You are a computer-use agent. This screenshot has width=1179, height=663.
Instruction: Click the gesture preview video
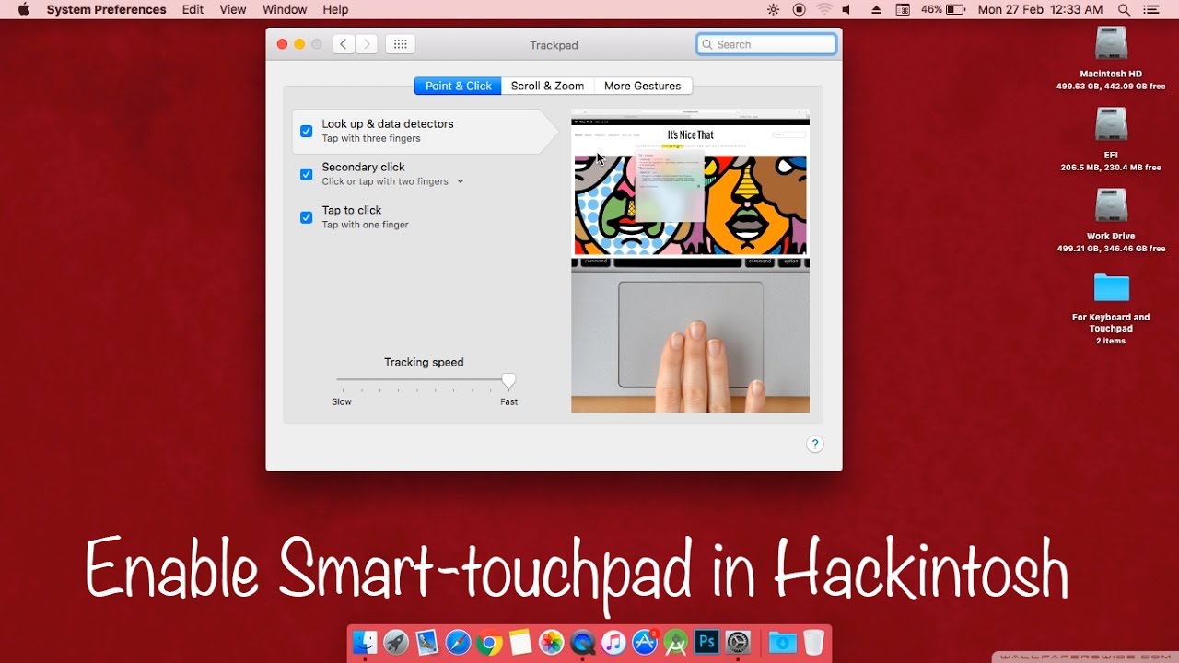coord(691,261)
